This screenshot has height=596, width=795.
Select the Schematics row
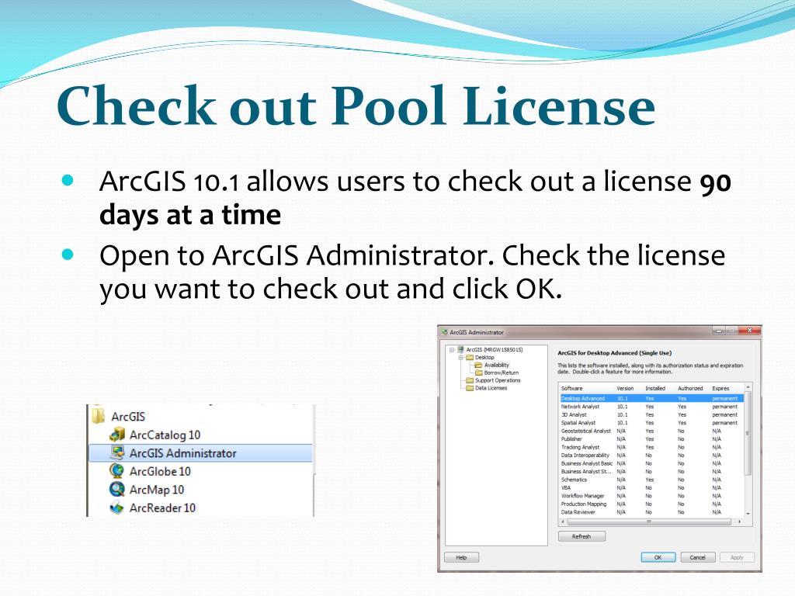pyautogui.click(x=651, y=480)
